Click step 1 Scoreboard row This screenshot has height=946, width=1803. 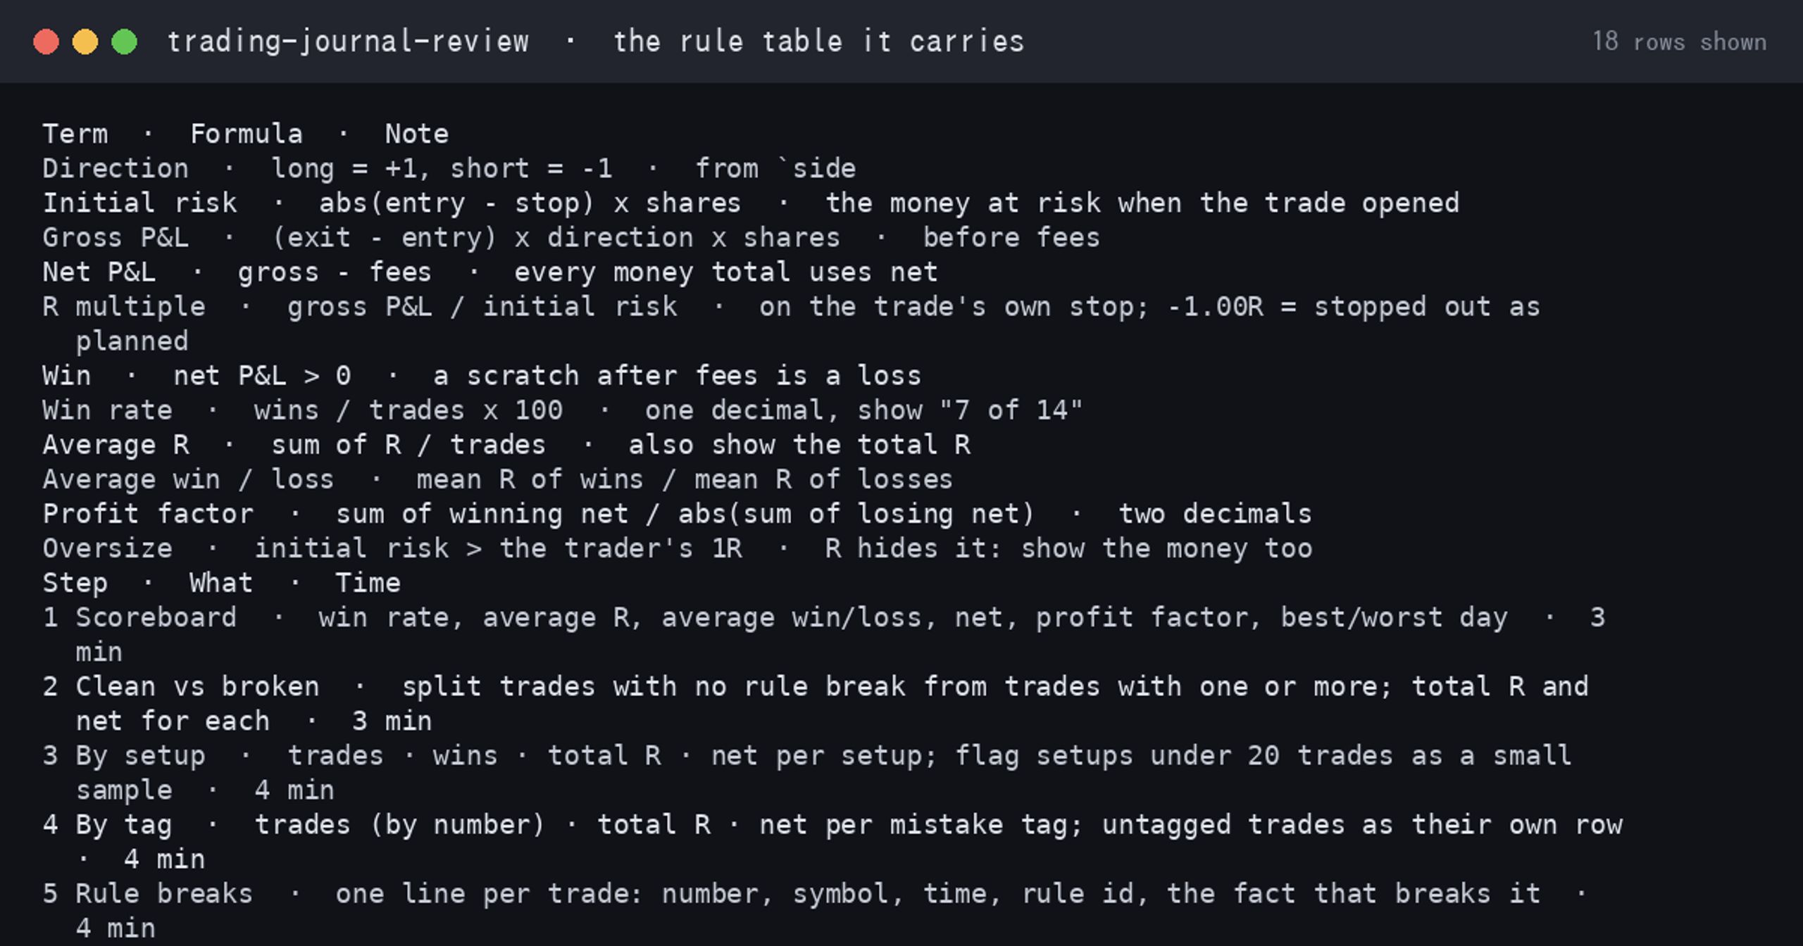(x=824, y=634)
